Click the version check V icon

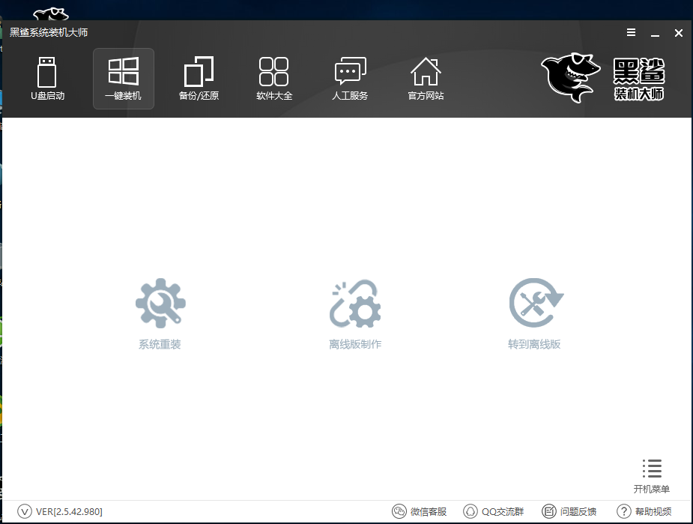[25, 511]
